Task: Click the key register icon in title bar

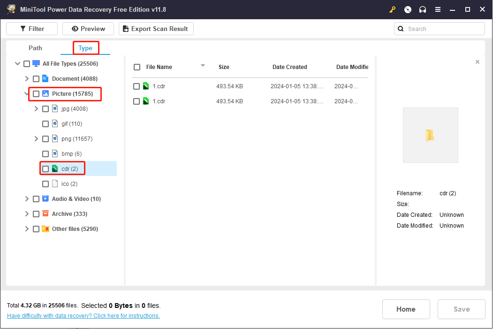Action: pyautogui.click(x=392, y=9)
